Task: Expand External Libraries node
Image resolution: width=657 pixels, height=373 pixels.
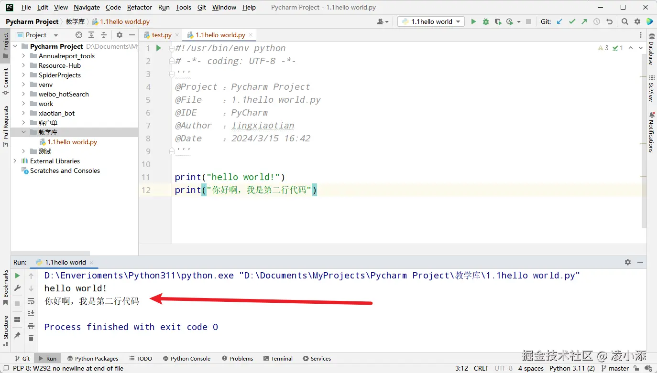Action: pyautogui.click(x=15, y=161)
